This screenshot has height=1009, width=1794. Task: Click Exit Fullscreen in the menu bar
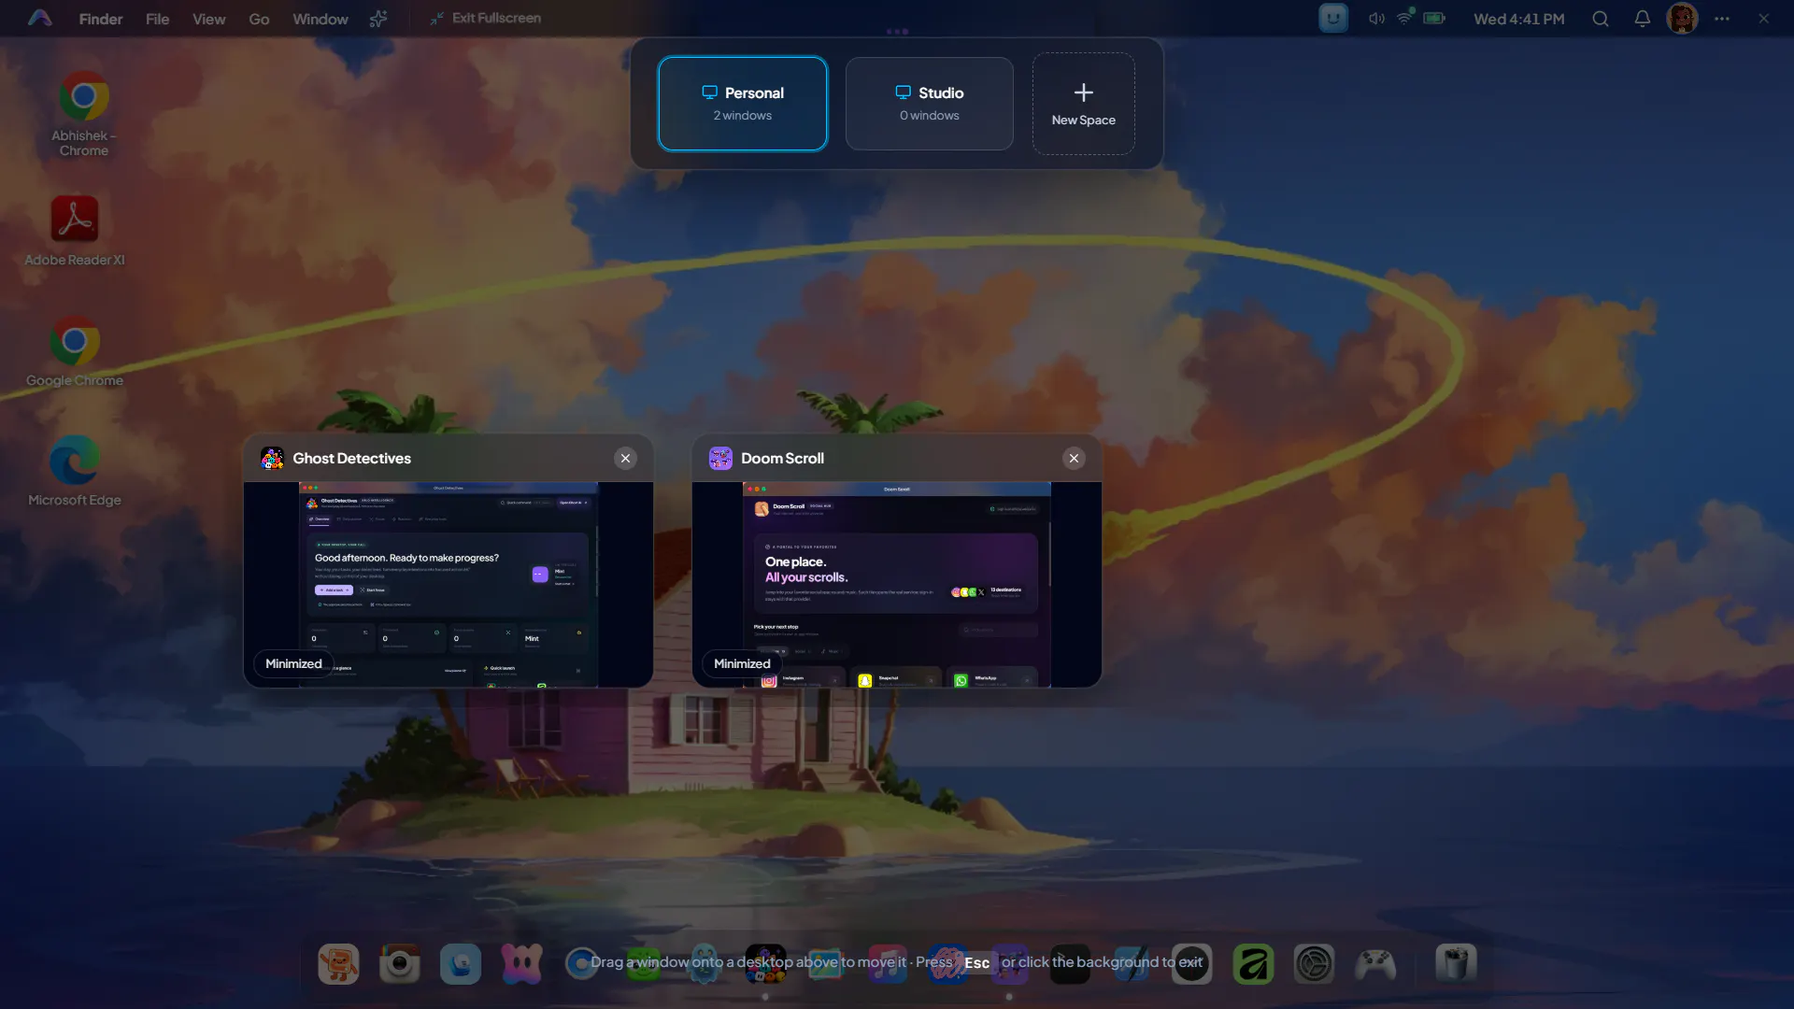pyautogui.click(x=485, y=19)
